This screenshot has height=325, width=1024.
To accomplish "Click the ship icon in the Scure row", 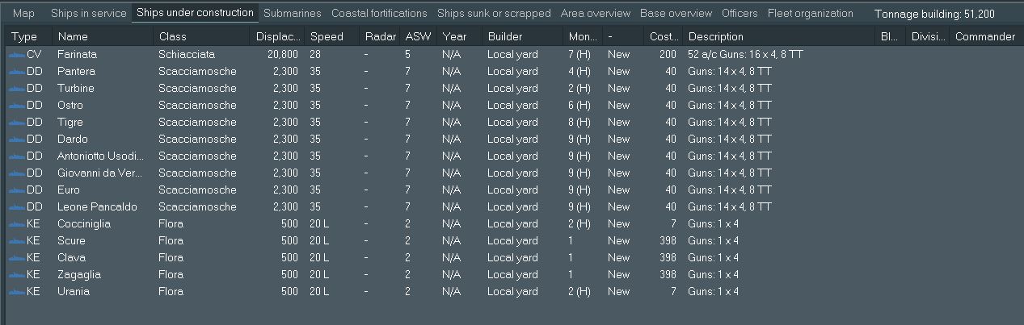I will coord(16,241).
